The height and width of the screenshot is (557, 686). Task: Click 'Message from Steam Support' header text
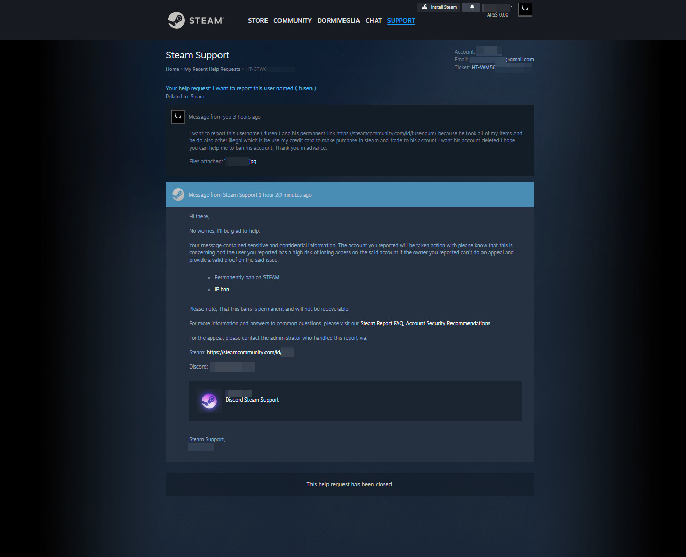pos(250,195)
